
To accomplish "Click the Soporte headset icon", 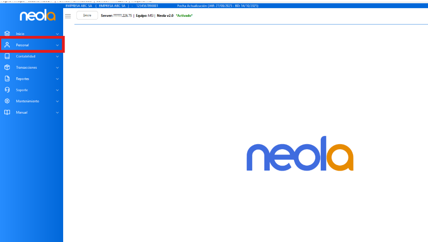I will pyautogui.click(x=7, y=90).
